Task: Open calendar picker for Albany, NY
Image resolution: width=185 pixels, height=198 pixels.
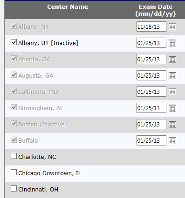Action: coord(172,27)
